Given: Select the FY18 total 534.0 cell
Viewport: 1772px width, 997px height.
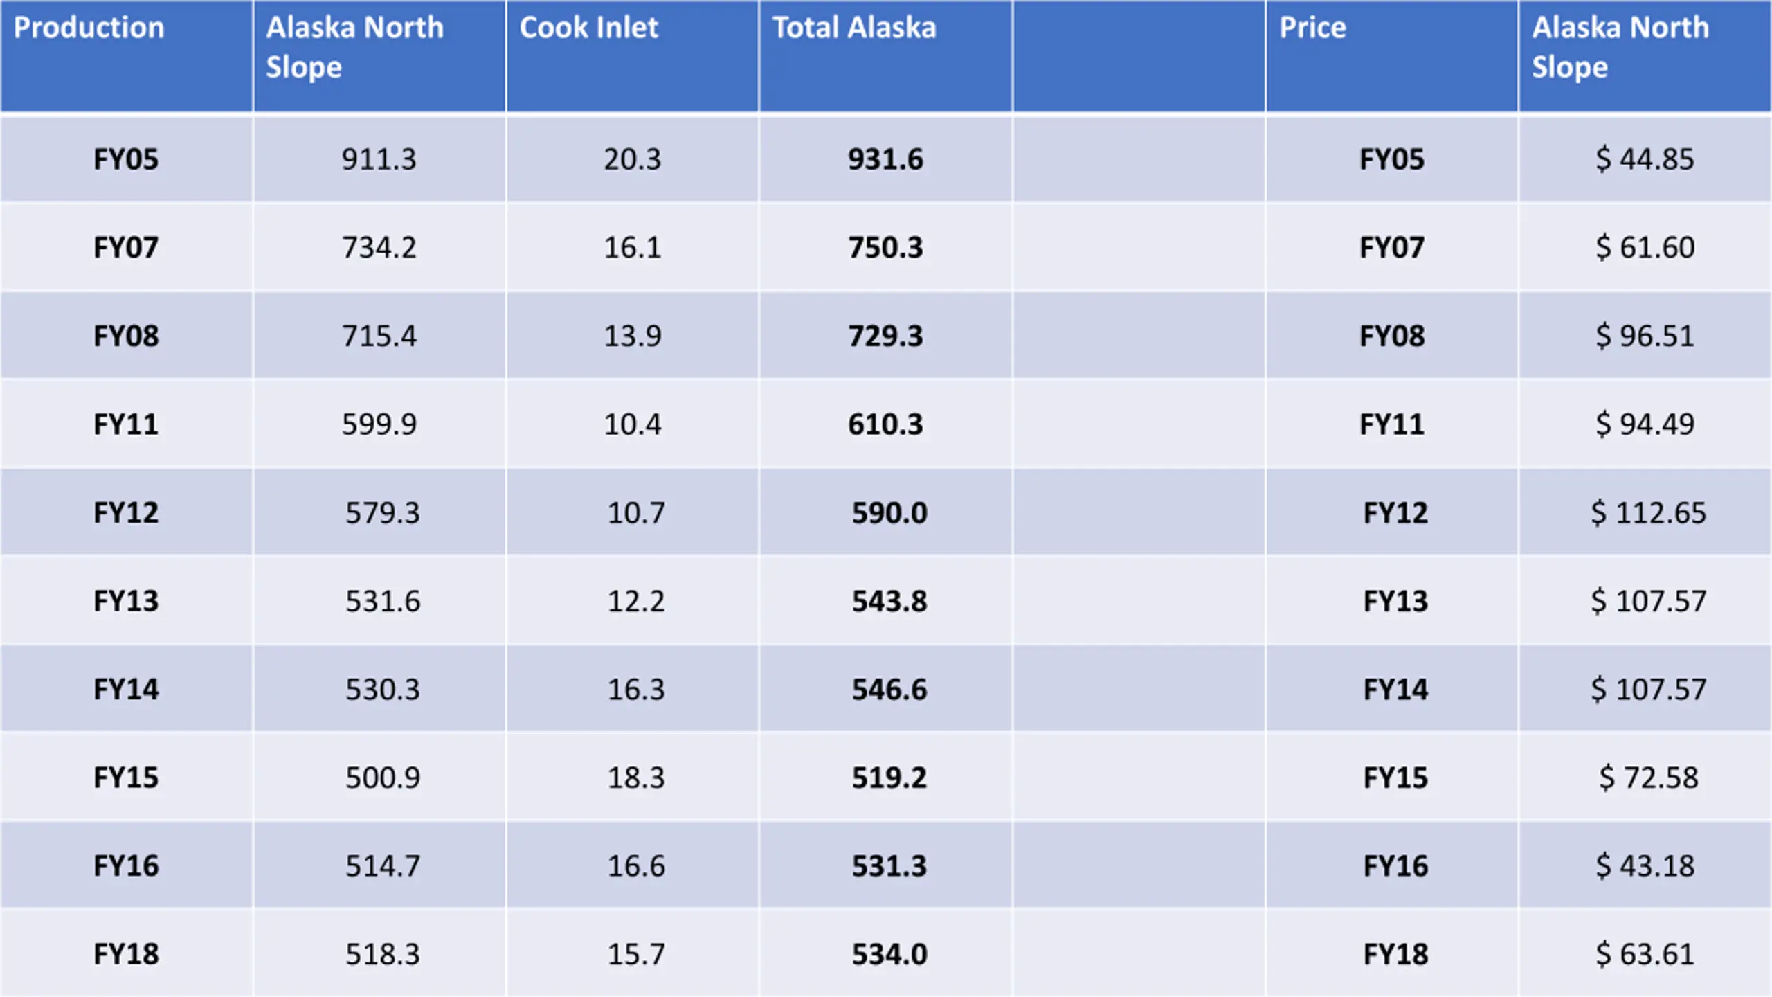Looking at the screenshot, I should click(x=885, y=954).
